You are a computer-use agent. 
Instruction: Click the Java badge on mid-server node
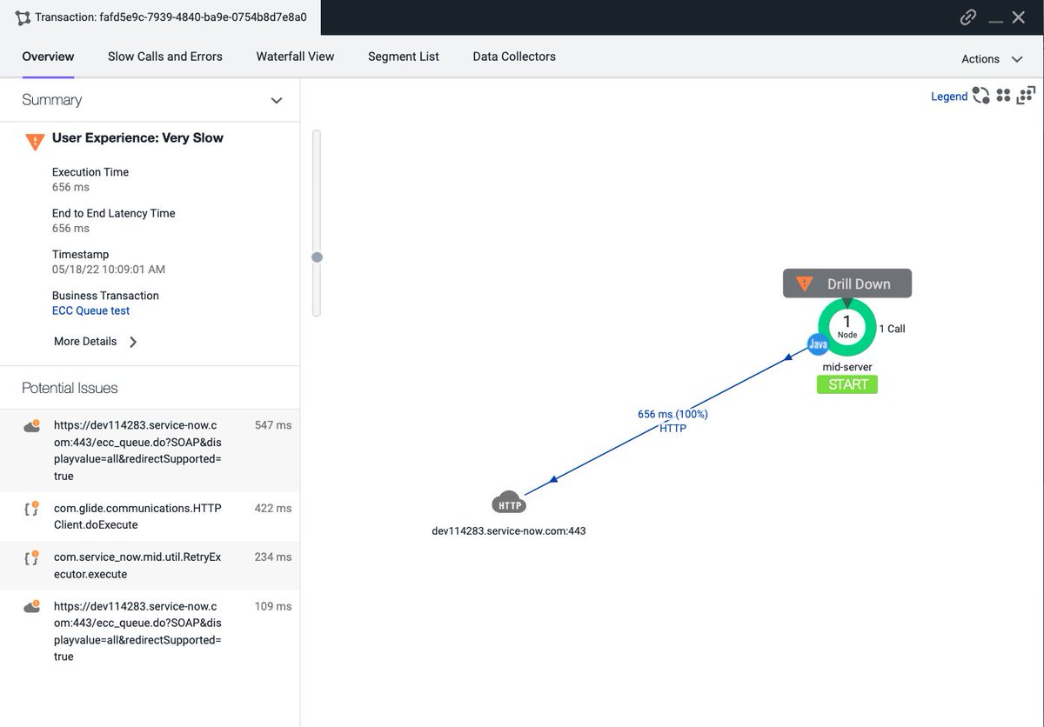[818, 344]
